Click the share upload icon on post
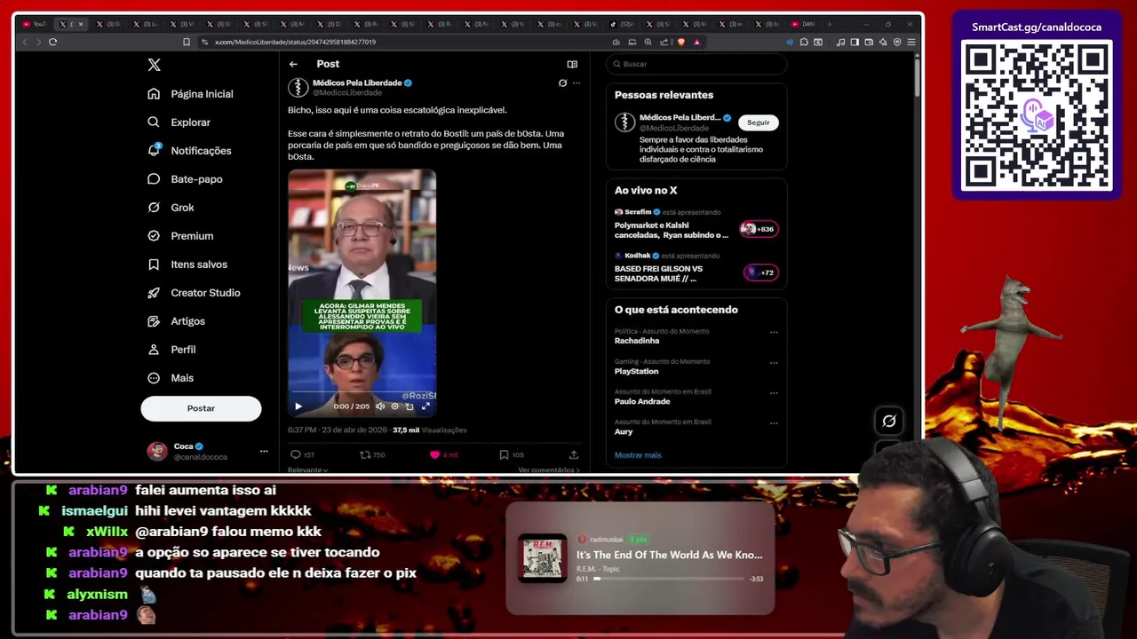Image resolution: width=1137 pixels, height=639 pixels. [x=574, y=454]
